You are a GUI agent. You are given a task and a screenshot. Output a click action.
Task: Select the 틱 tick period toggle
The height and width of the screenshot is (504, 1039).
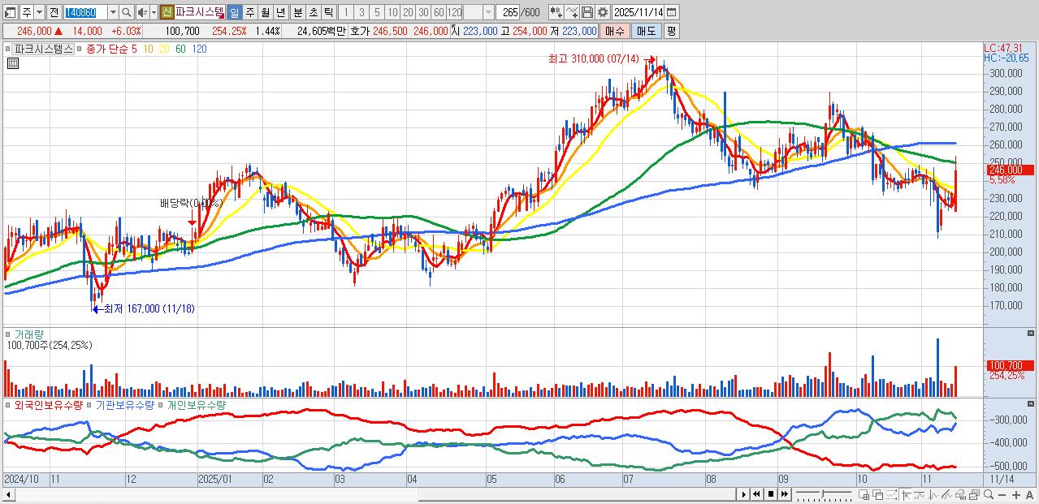point(328,12)
